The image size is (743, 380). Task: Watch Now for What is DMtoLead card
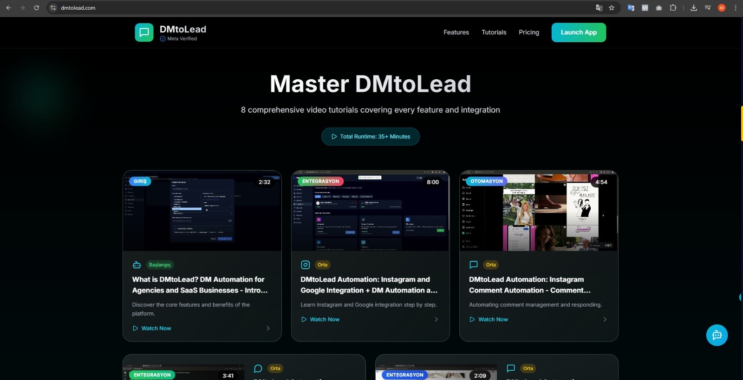[152, 328]
